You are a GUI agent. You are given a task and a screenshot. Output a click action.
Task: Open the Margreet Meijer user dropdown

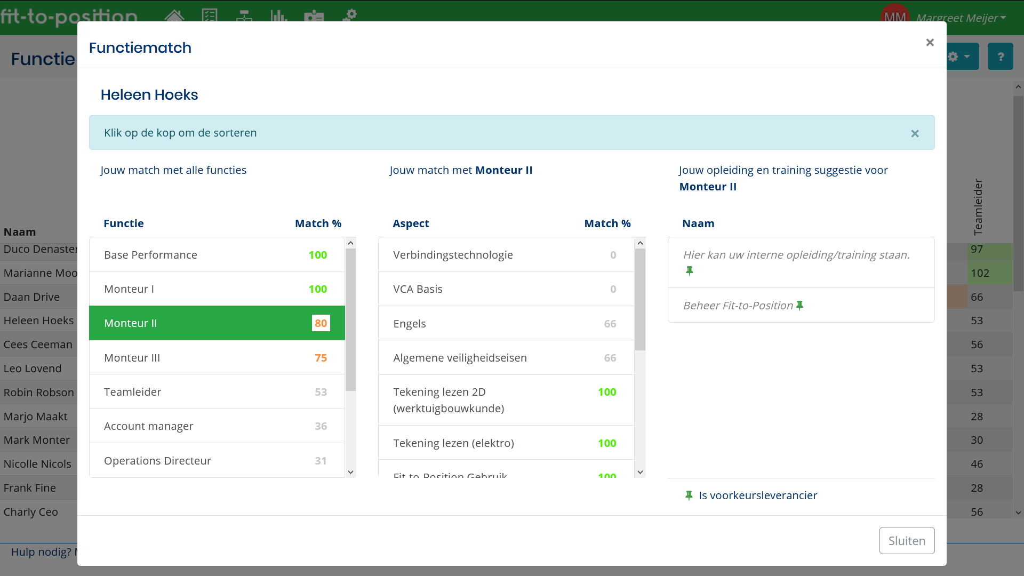click(961, 18)
